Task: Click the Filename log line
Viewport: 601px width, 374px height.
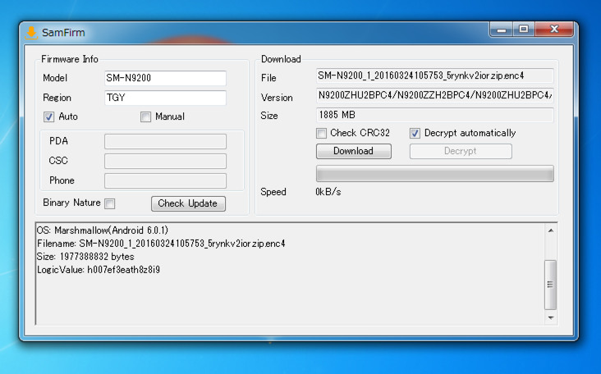Action: (x=161, y=244)
